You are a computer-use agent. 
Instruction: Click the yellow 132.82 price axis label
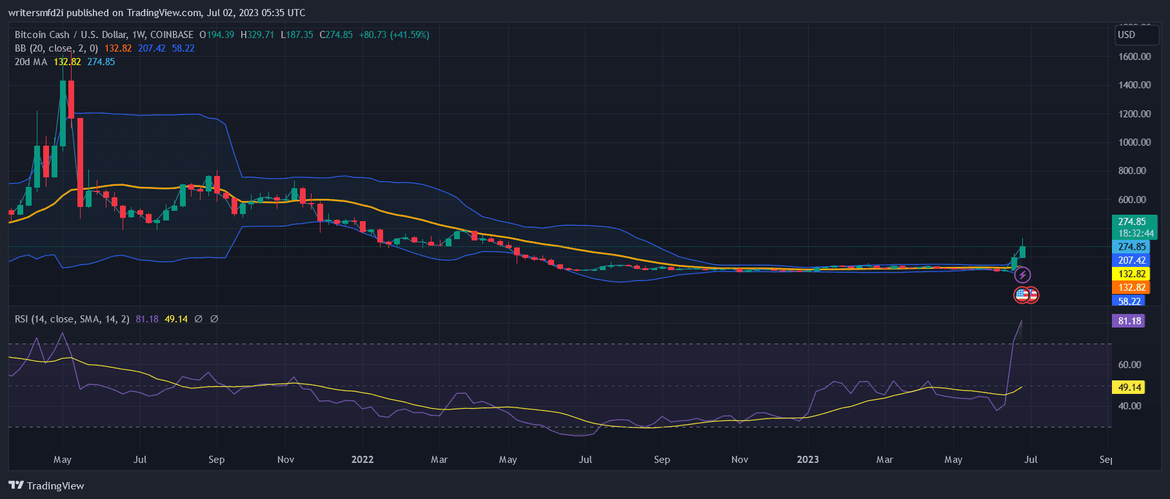click(1131, 274)
